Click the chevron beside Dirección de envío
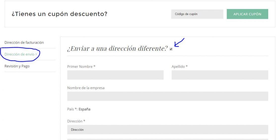The height and width of the screenshot is (140, 277). point(36,54)
